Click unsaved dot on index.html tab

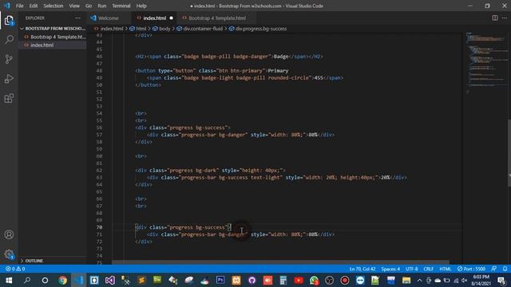(171, 18)
